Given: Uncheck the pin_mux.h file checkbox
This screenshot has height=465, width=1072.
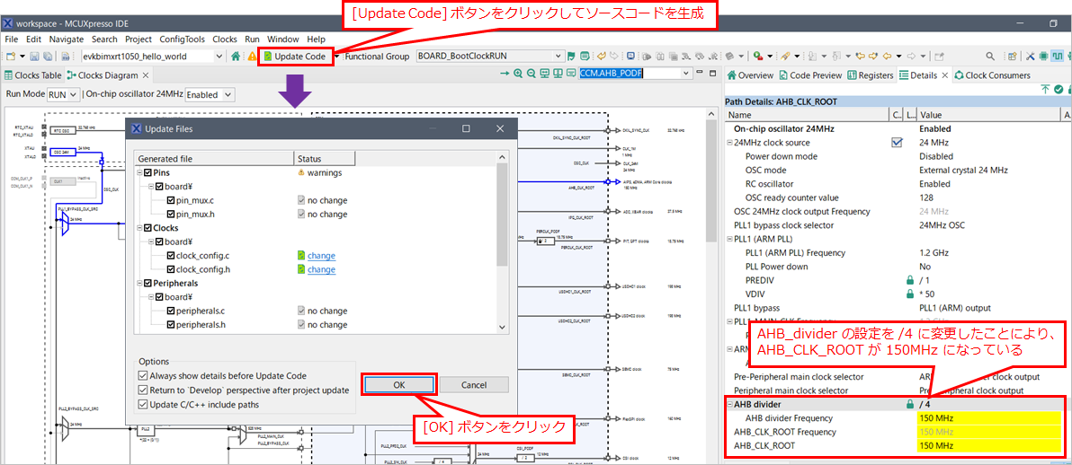Looking at the screenshot, I should (x=171, y=215).
